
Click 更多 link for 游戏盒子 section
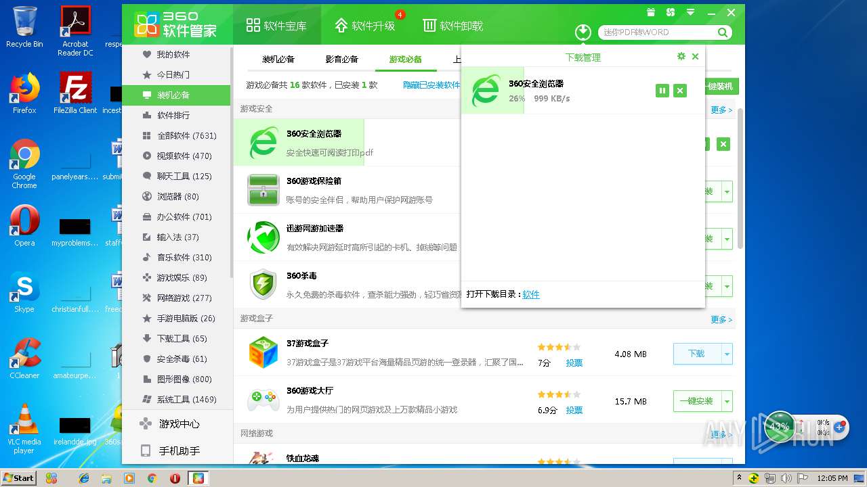tap(721, 319)
